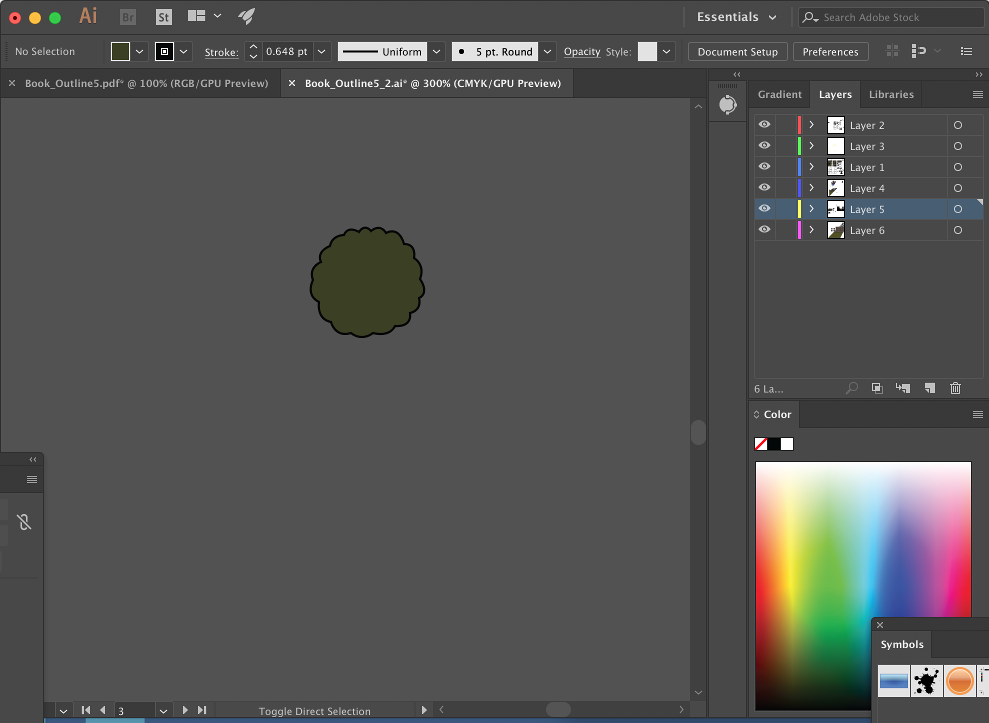This screenshot has width=989, height=723.
Task: Expand Layer 1 contents
Action: [x=811, y=166]
